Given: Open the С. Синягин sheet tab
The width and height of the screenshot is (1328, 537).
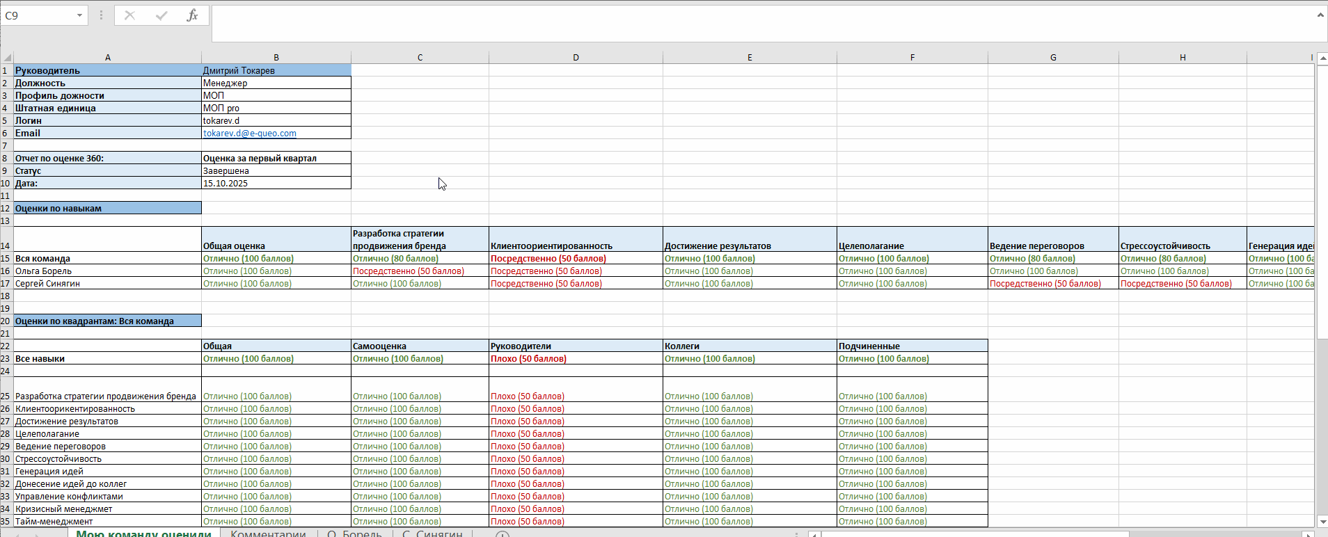Looking at the screenshot, I should pyautogui.click(x=432, y=533).
